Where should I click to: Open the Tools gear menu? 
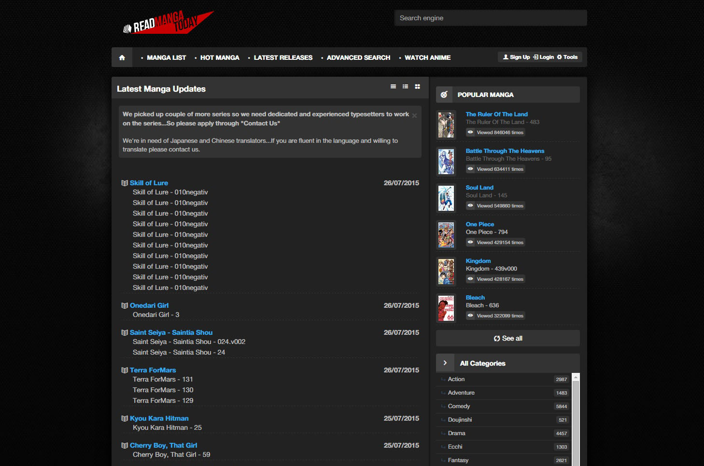567,57
